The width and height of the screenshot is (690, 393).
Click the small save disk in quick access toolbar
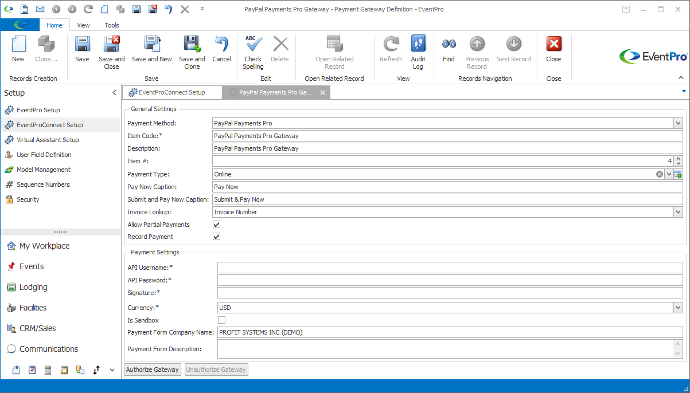point(136,9)
